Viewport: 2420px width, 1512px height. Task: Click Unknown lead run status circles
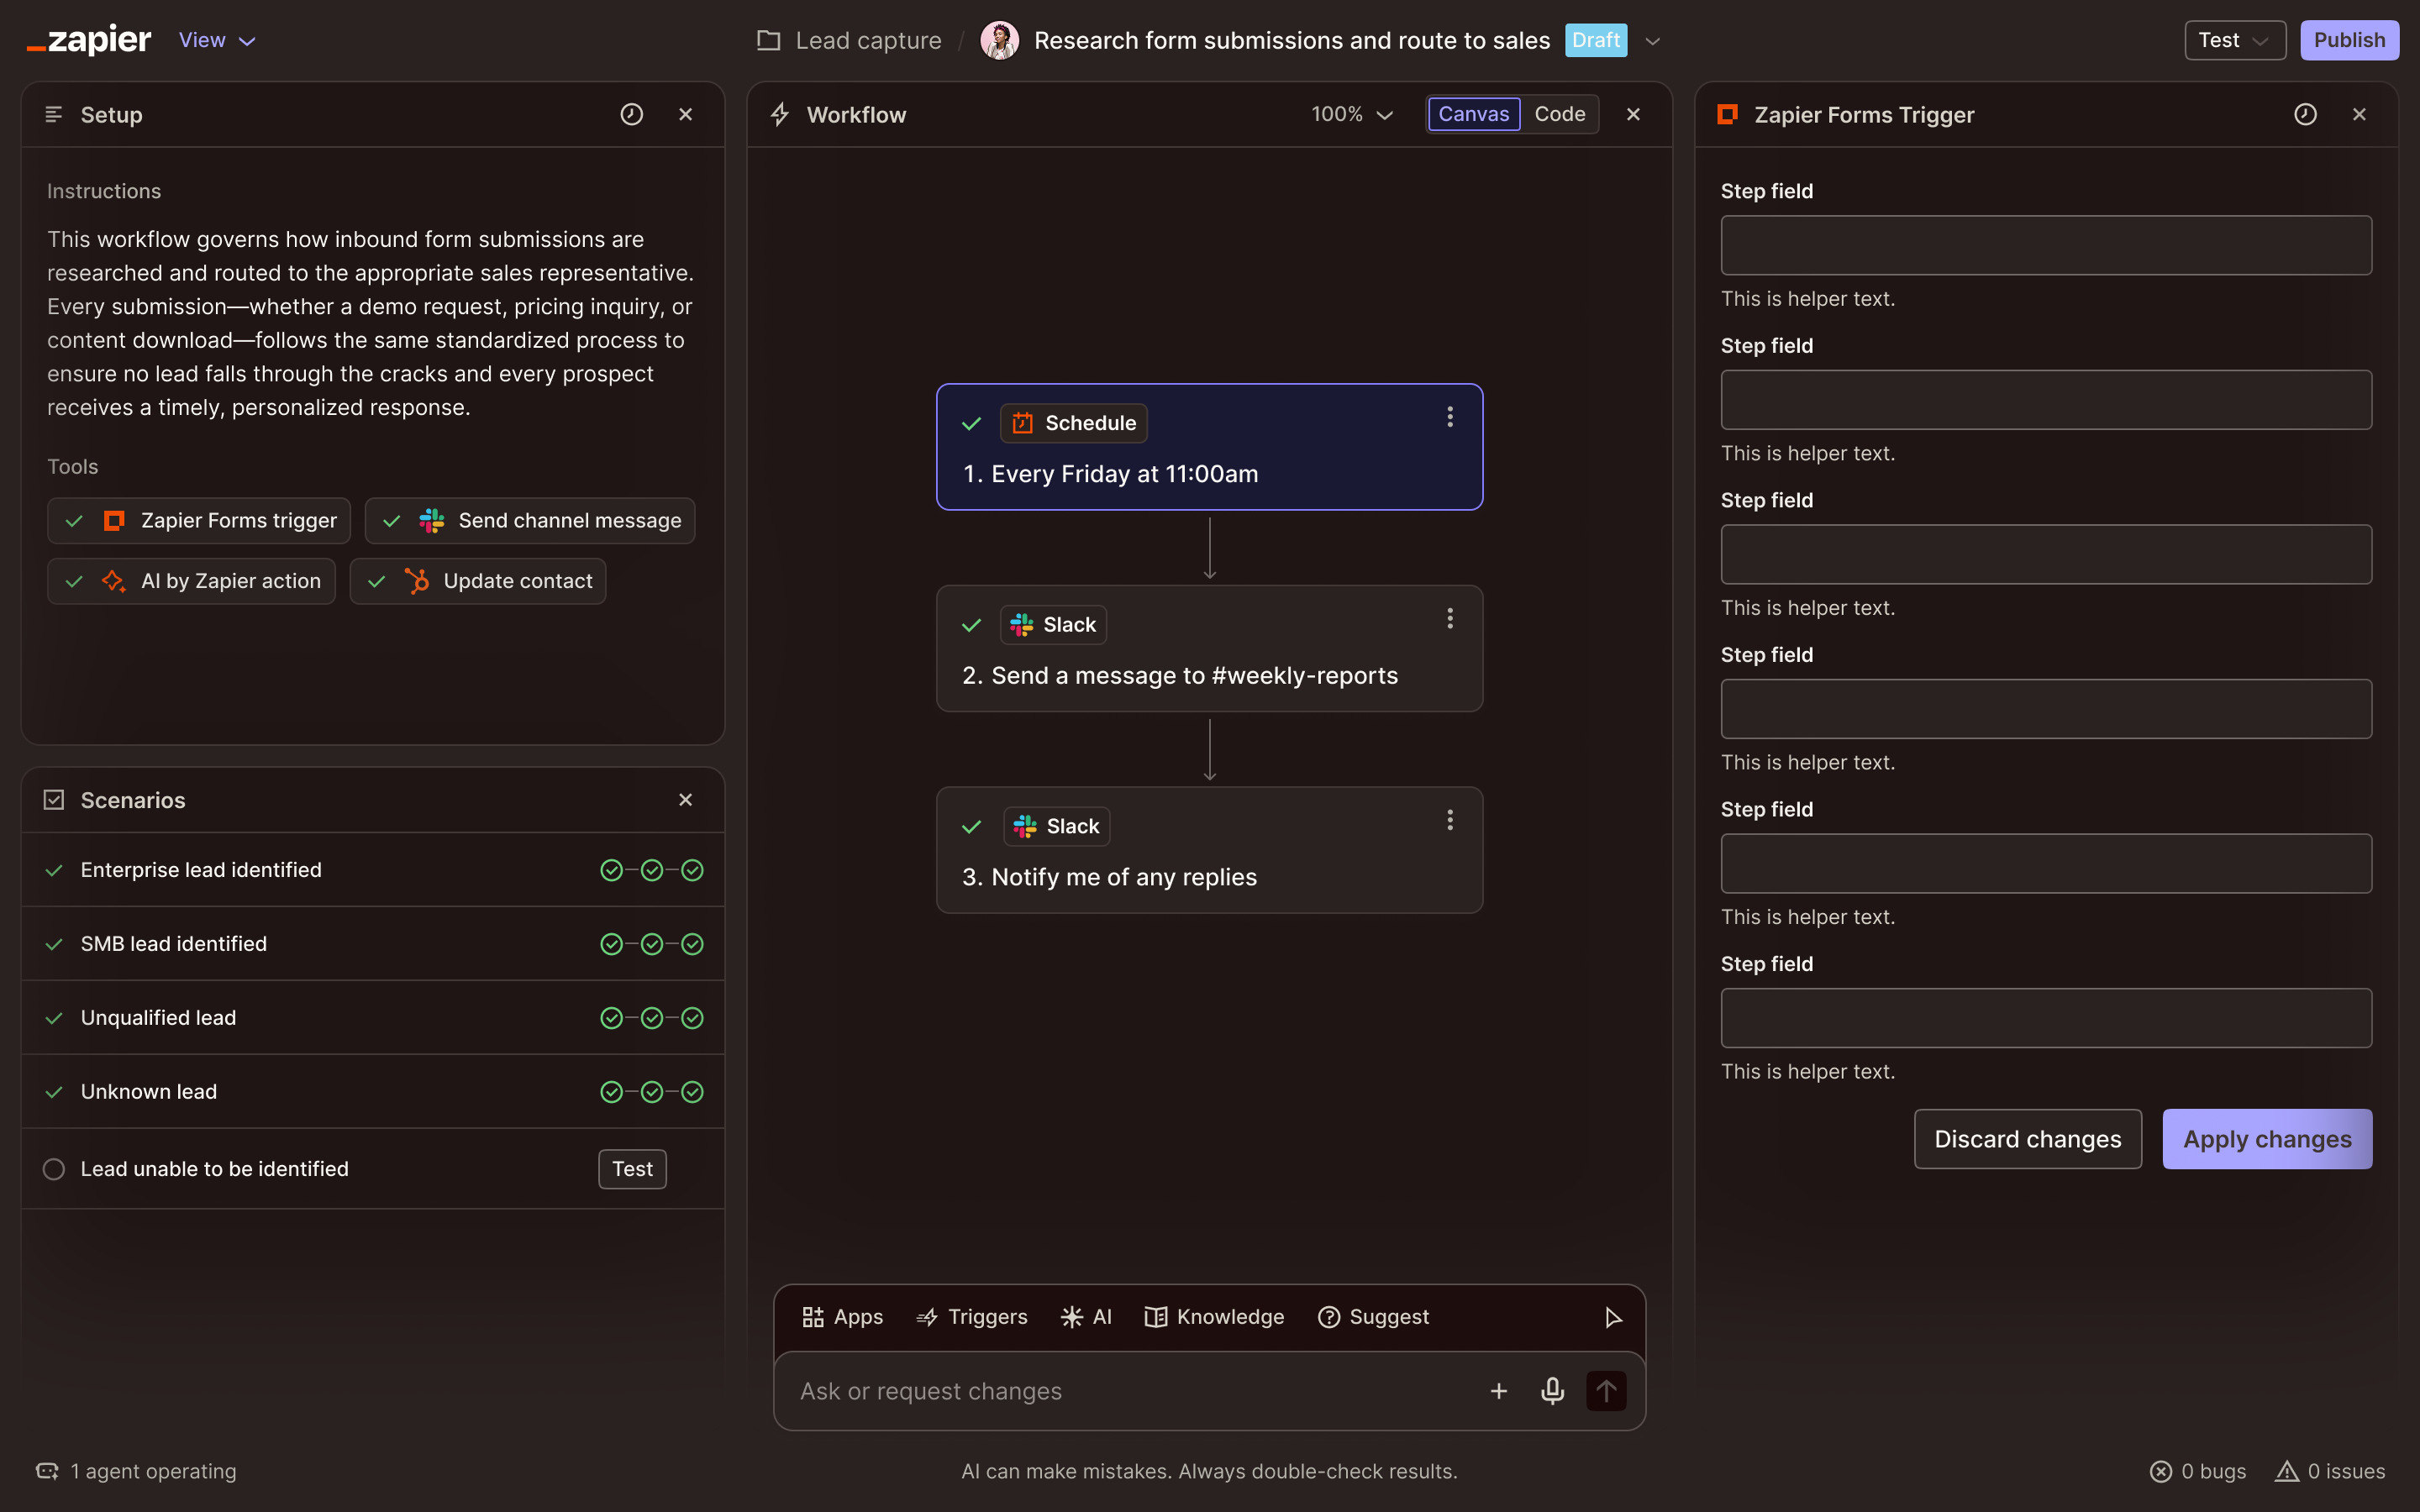651,1092
